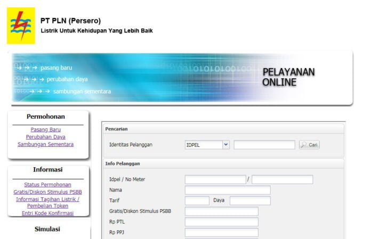The image size is (371, 239).
Task: Click the Rp PPJ input field
Action: click(221, 233)
